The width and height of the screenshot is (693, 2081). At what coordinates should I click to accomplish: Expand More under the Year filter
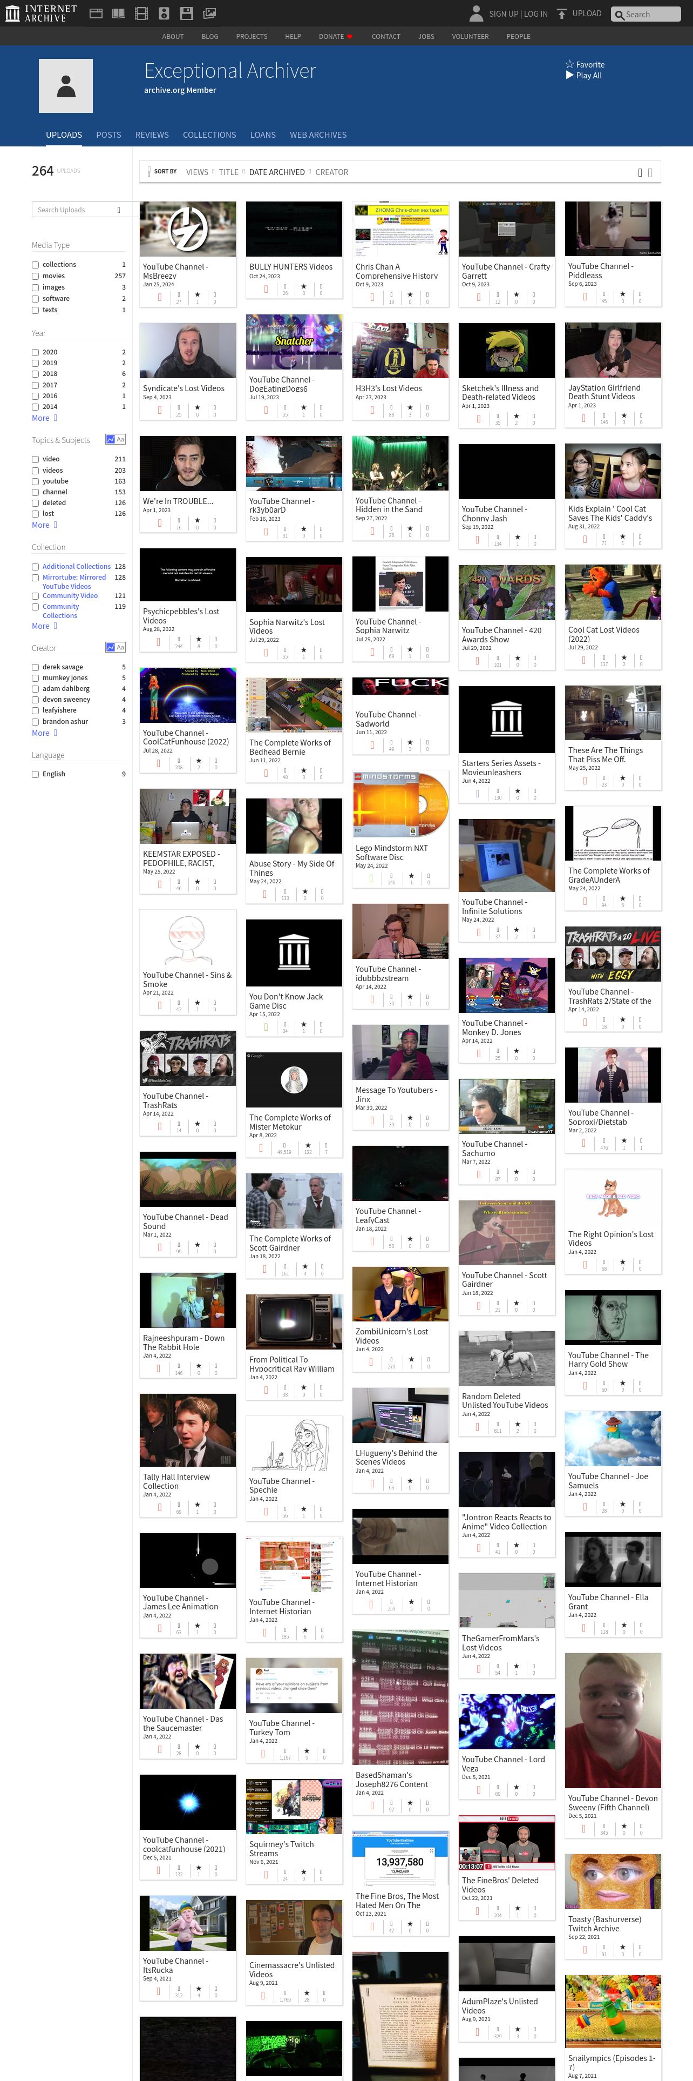click(44, 418)
